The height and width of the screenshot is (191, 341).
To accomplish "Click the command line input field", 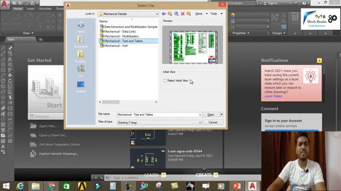I will [183, 178].
